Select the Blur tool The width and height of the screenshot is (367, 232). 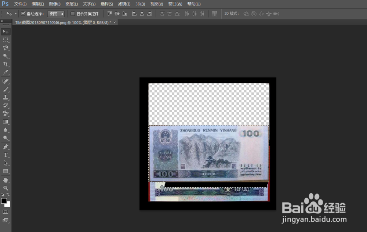[x=6, y=130]
